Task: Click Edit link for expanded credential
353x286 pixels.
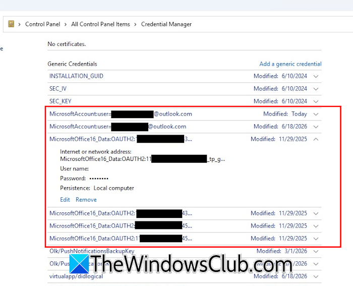Action: (x=65, y=200)
